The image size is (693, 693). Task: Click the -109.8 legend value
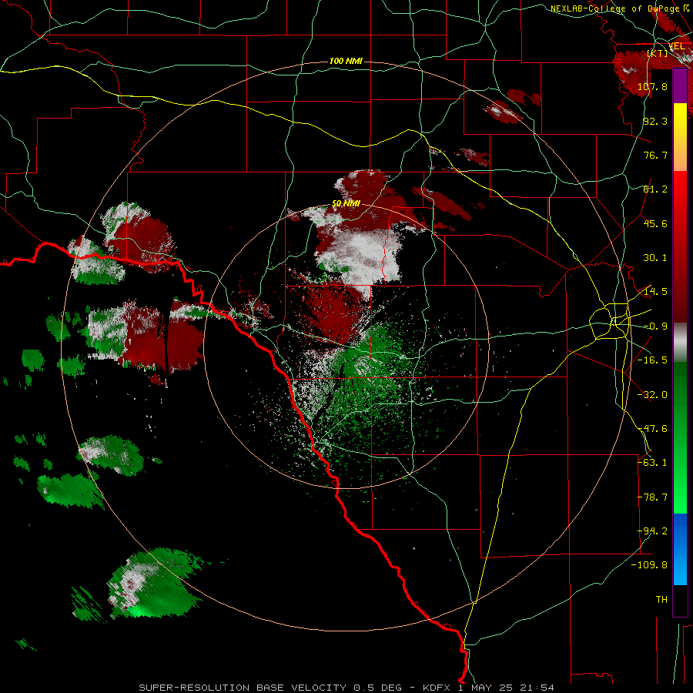tap(649, 565)
